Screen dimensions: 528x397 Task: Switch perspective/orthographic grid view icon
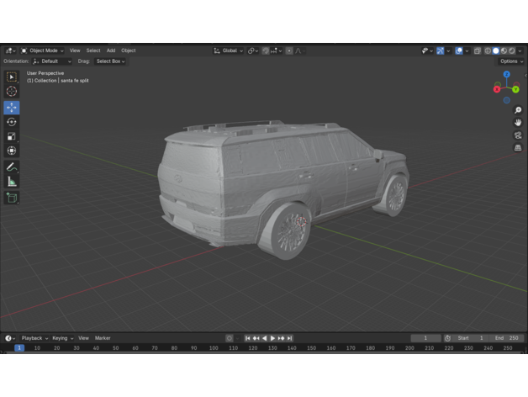click(x=518, y=148)
